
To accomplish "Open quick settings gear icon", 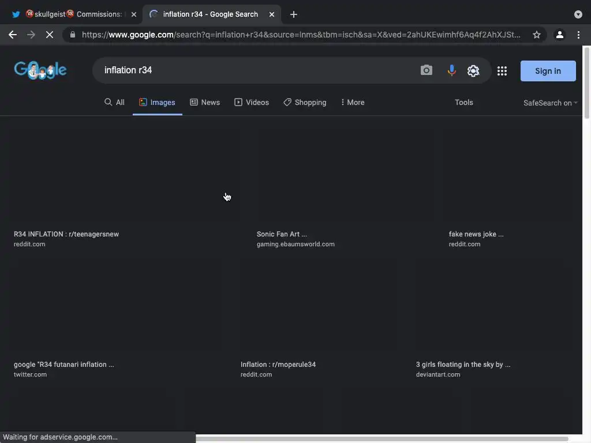I will click(x=473, y=70).
